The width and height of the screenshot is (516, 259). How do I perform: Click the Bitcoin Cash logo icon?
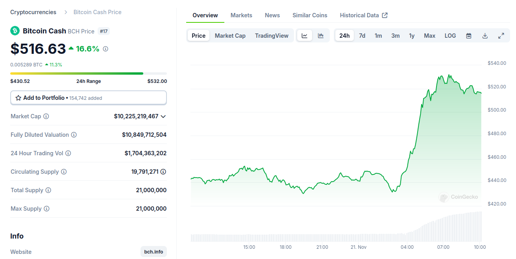point(15,31)
